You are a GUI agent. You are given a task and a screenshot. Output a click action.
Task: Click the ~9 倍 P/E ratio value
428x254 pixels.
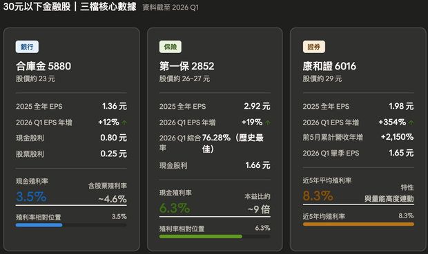coord(259,209)
